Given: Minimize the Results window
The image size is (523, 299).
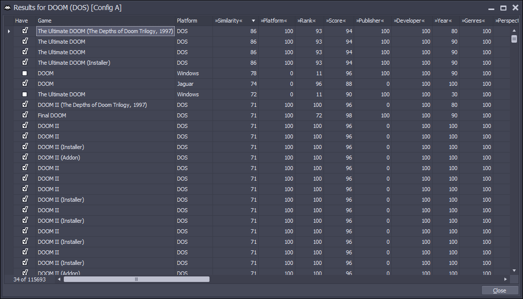Looking at the screenshot, I should [491, 8].
